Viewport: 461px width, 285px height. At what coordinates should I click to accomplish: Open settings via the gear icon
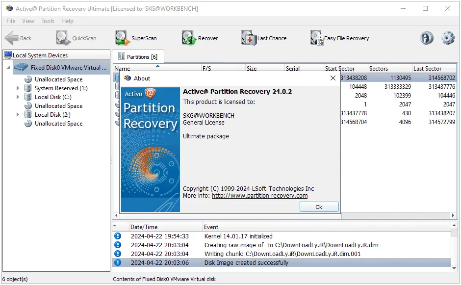pos(448,38)
